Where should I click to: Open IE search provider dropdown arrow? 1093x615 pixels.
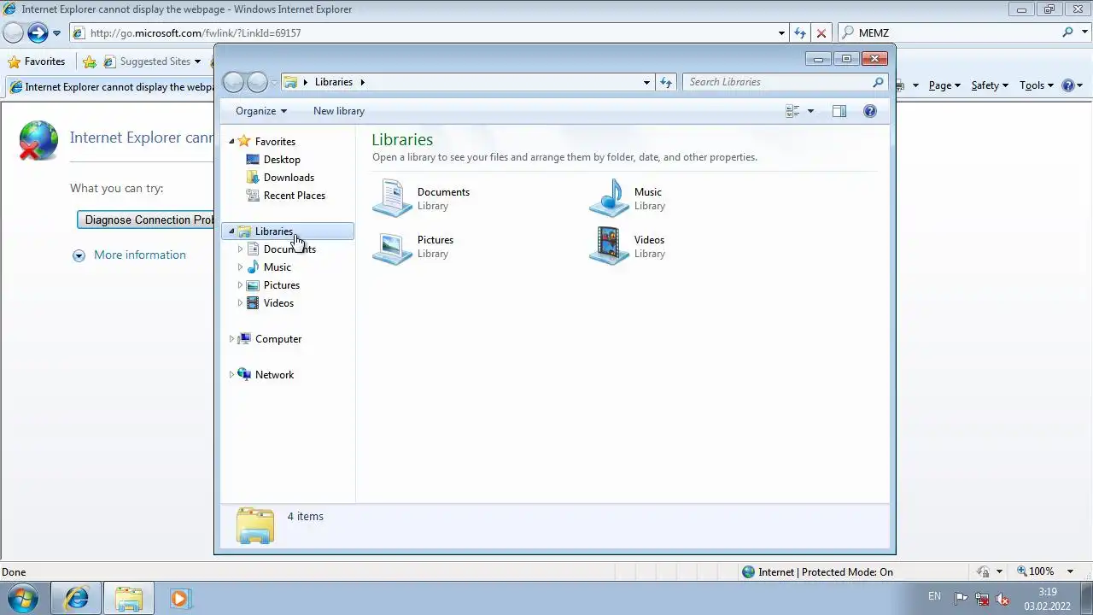1084,32
